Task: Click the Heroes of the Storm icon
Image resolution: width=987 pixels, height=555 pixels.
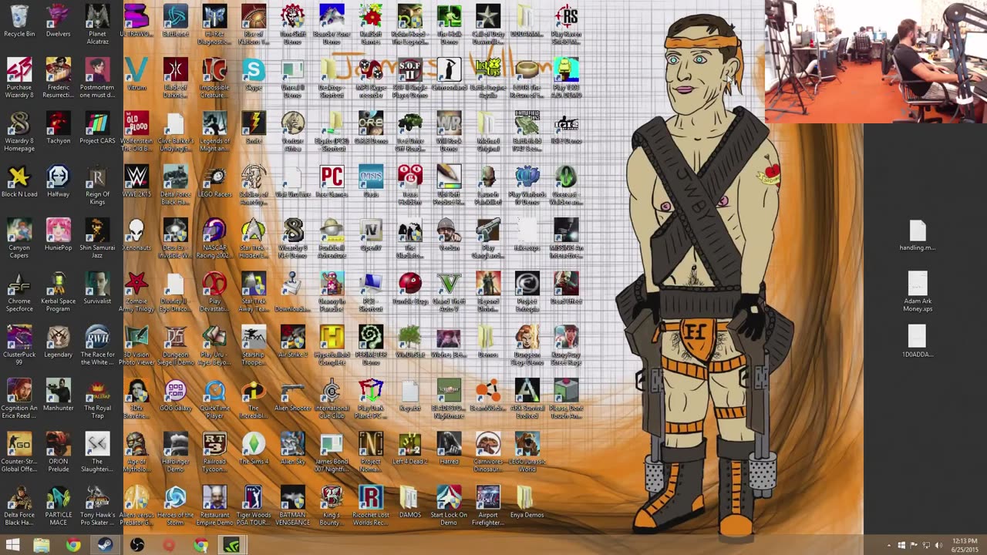Action: pyautogui.click(x=176, y=504)
